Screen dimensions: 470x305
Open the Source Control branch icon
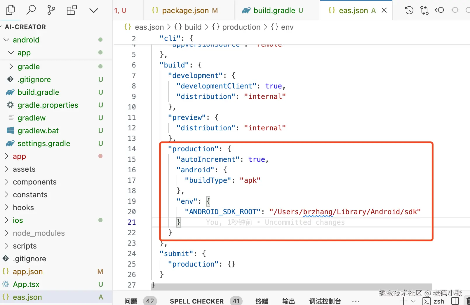click(51, 10)
